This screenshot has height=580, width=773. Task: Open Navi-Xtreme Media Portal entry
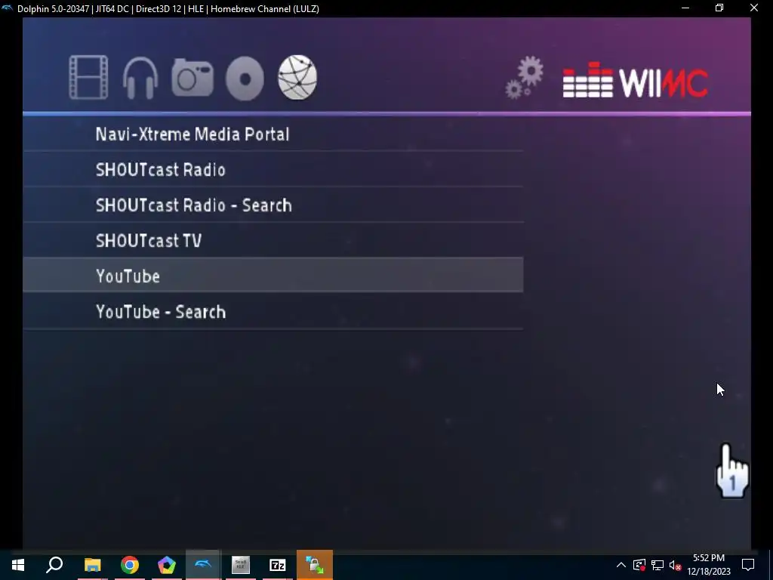click(273, 134)
